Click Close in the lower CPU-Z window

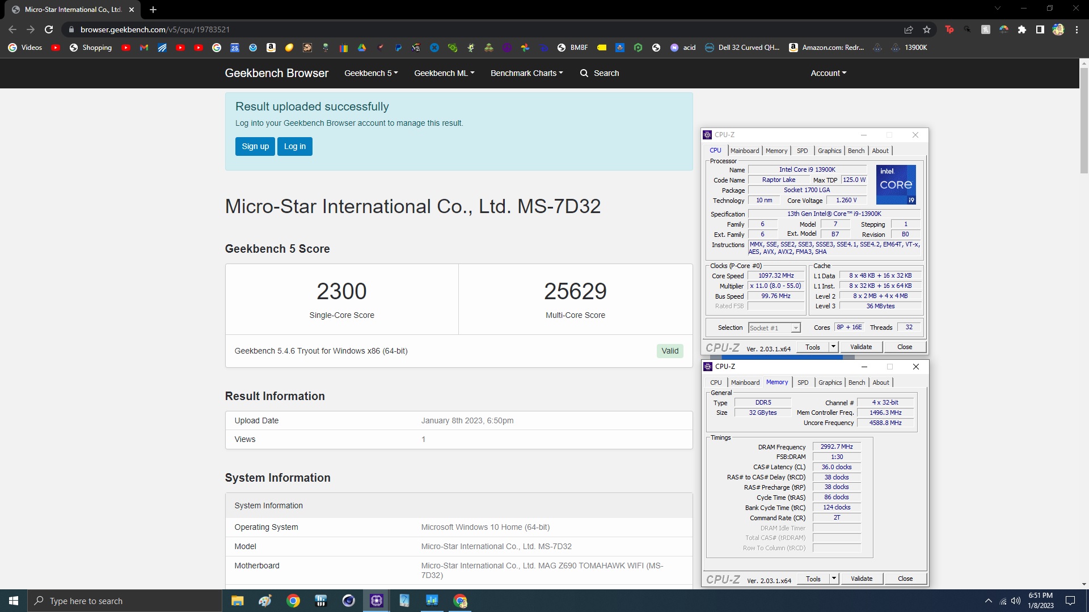tap(905, 579)
